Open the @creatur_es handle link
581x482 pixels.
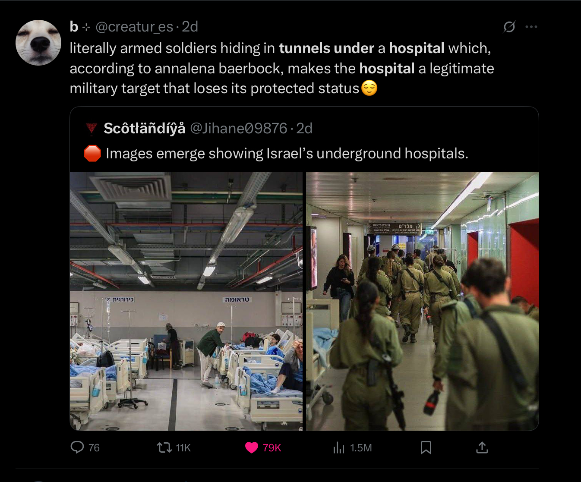tap(134, 27)
